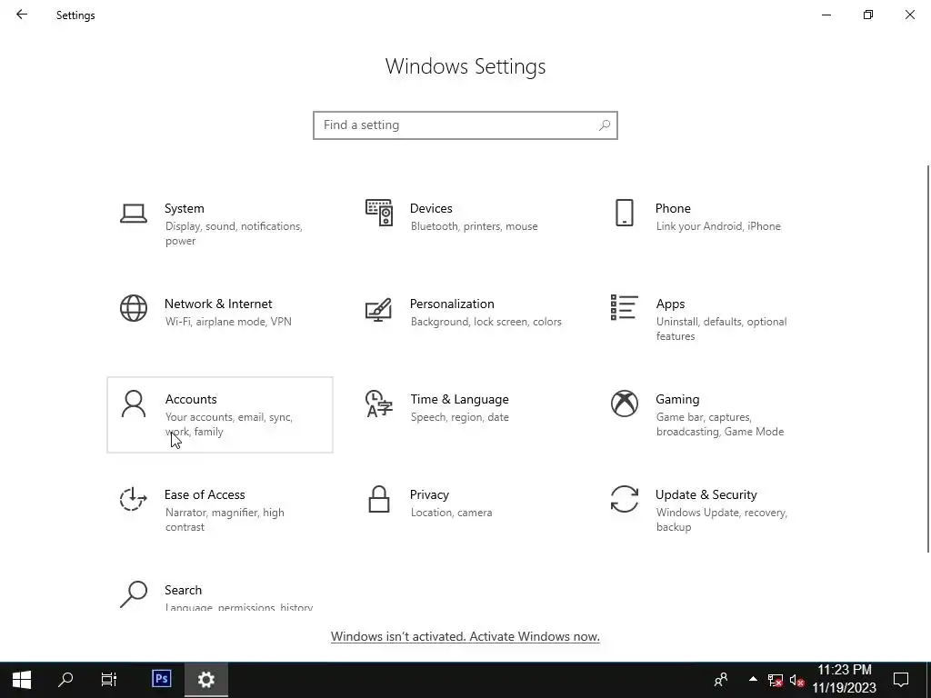Click 'Bluetooth, printers, mouse' text
The image size is (931, 698).
tap(474, 226)
